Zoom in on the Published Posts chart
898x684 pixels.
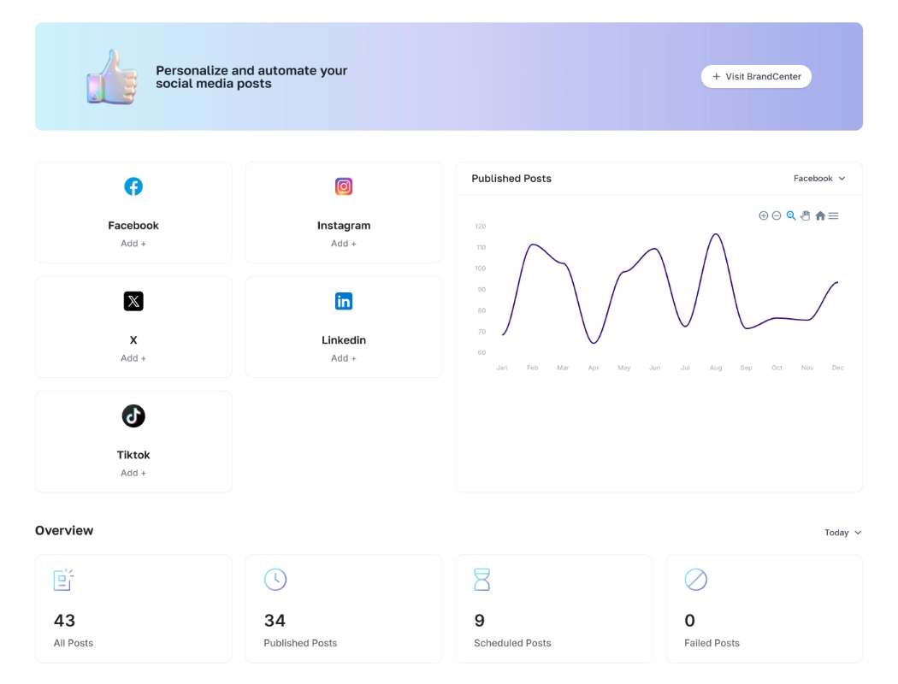[x=764, y=215]
